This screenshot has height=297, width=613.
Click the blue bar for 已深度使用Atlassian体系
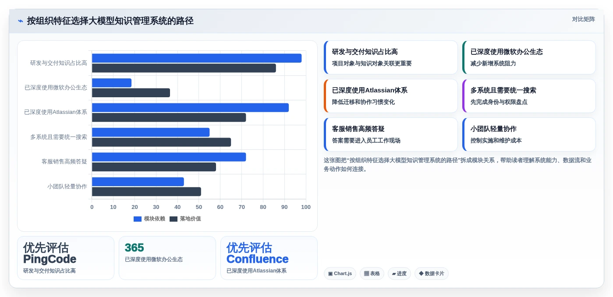[x=190, y=108]
